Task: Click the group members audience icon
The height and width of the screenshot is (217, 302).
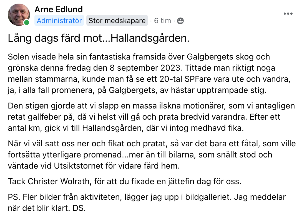Action: 180,21
